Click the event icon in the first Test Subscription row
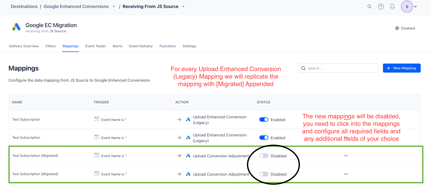 click(x=97, y=119)
